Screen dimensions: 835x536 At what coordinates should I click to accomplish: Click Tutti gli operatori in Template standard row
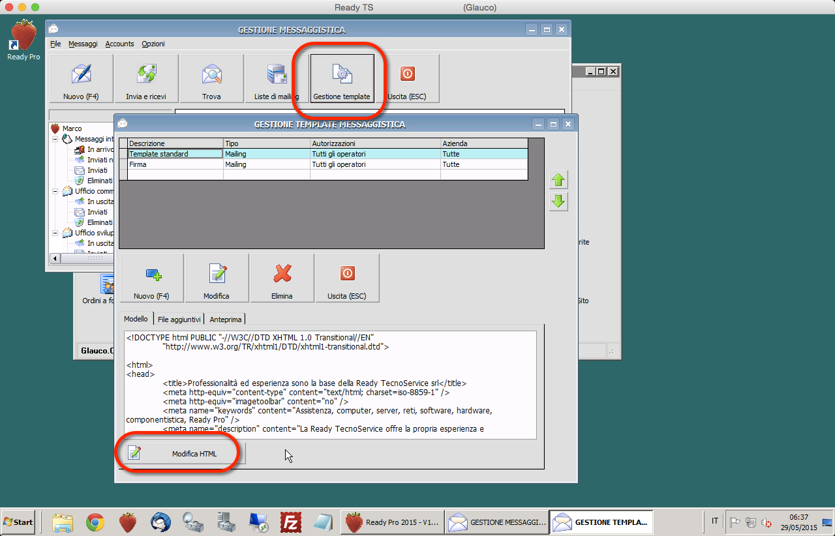click(x=375, y=154)
